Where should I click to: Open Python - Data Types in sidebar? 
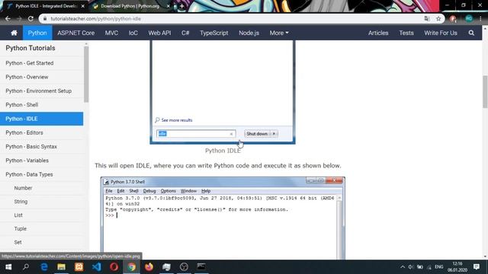coord(42,174)
